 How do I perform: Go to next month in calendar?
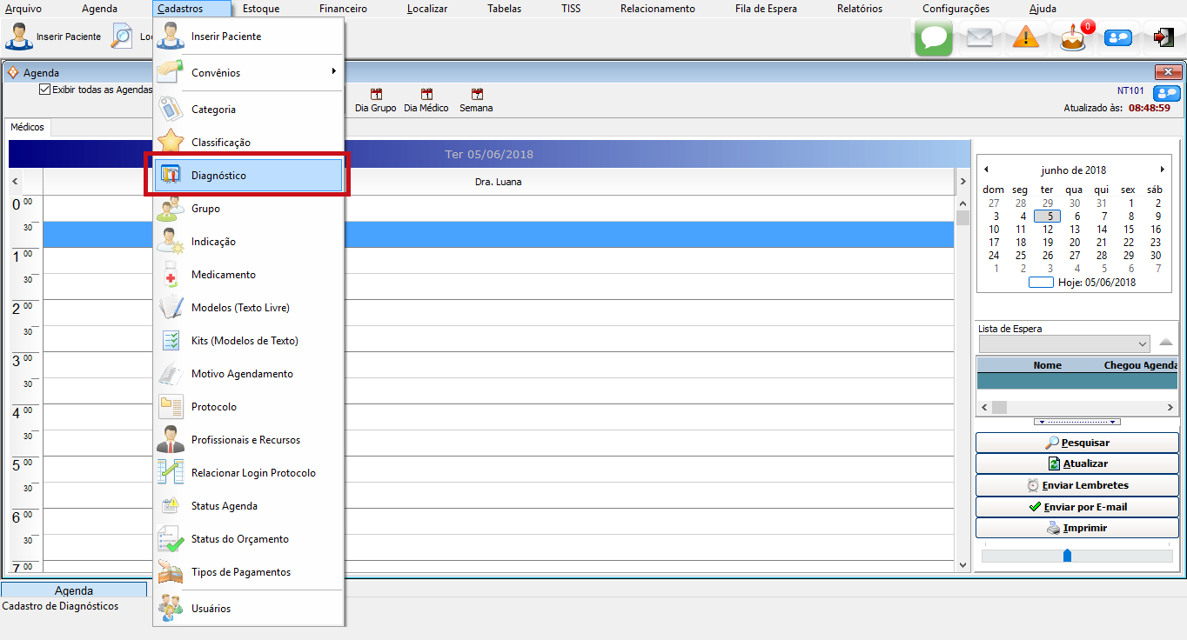1162,170
